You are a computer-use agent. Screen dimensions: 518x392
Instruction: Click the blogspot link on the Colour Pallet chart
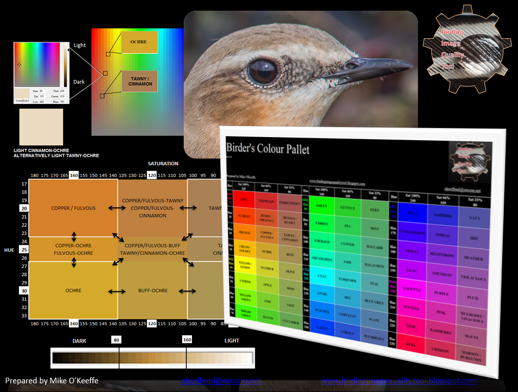[x=337, y=182]
